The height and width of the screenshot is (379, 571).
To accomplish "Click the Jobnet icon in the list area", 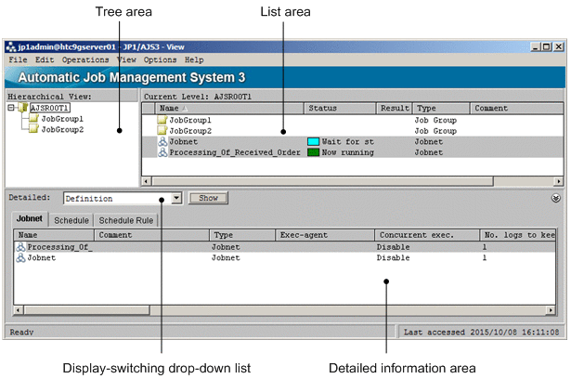I will (162, 141).
